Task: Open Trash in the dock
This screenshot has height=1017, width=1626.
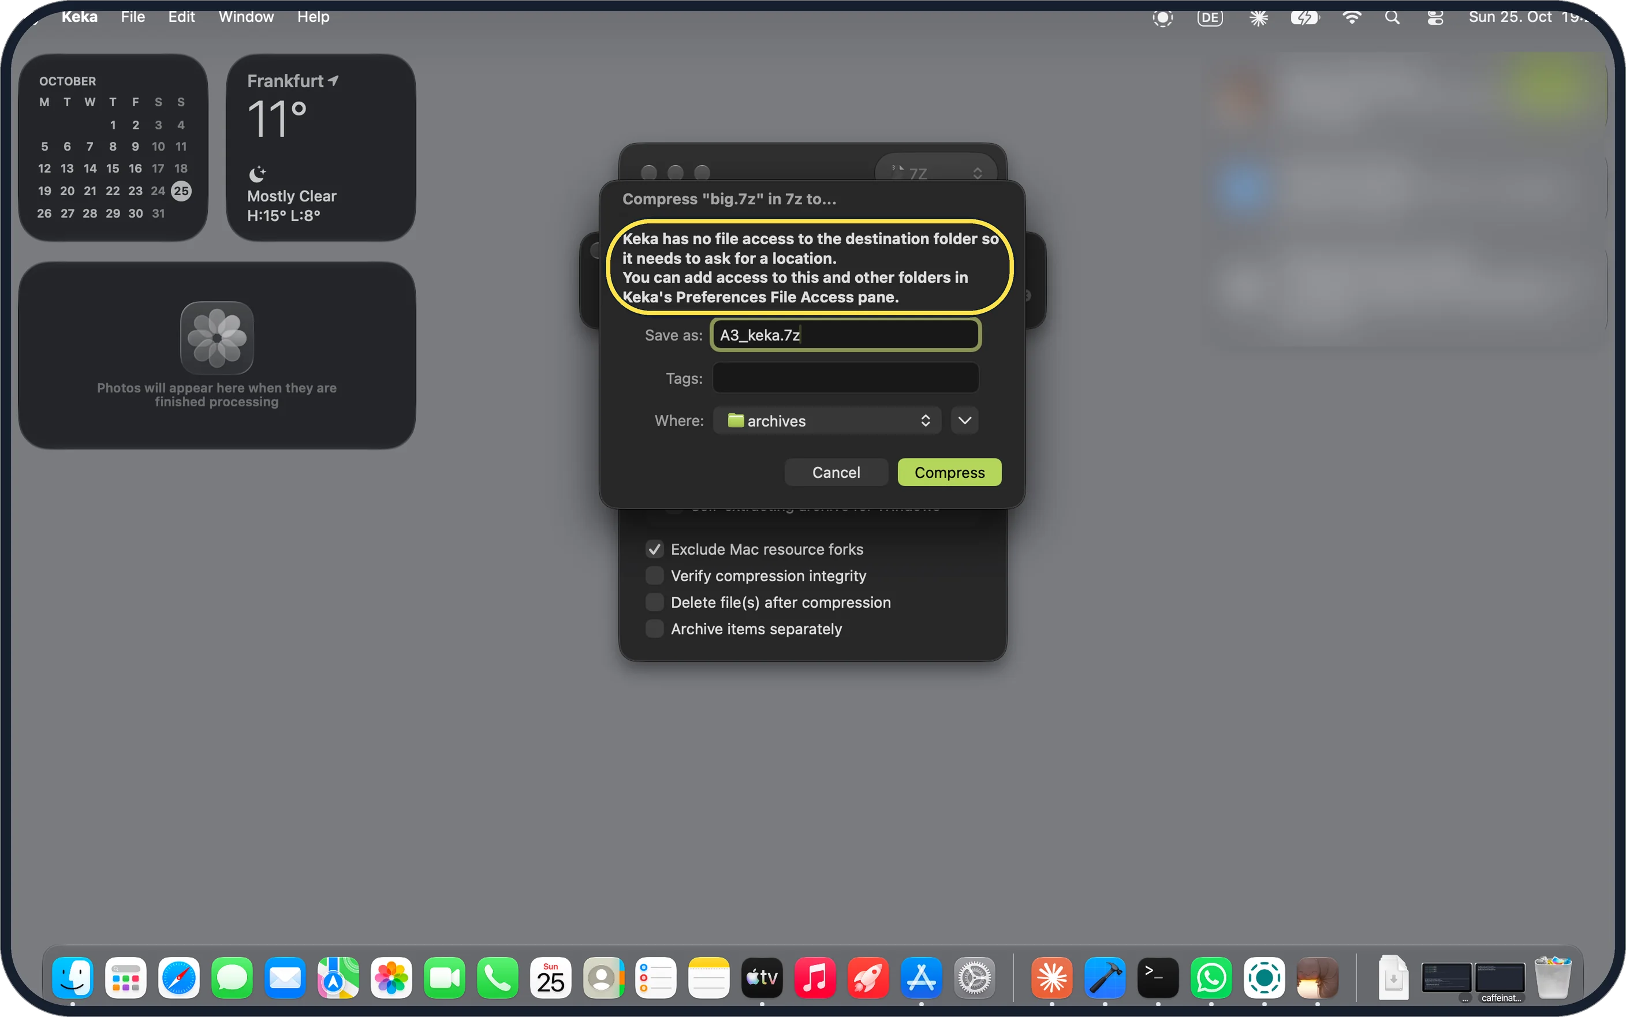Action: tap(1553, 977)
